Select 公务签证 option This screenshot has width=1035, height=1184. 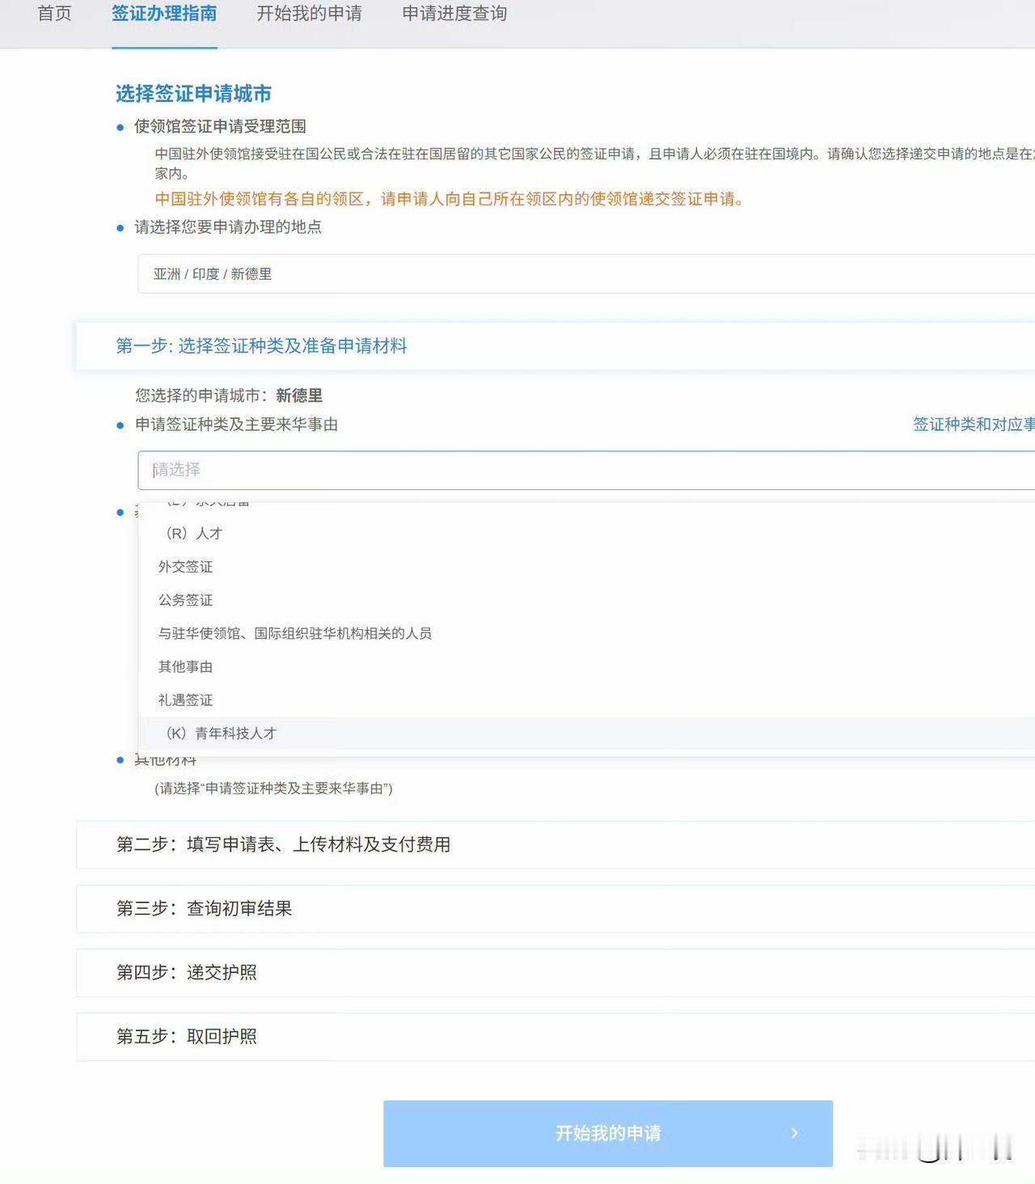pyautogui.click(x=586, y=600)
